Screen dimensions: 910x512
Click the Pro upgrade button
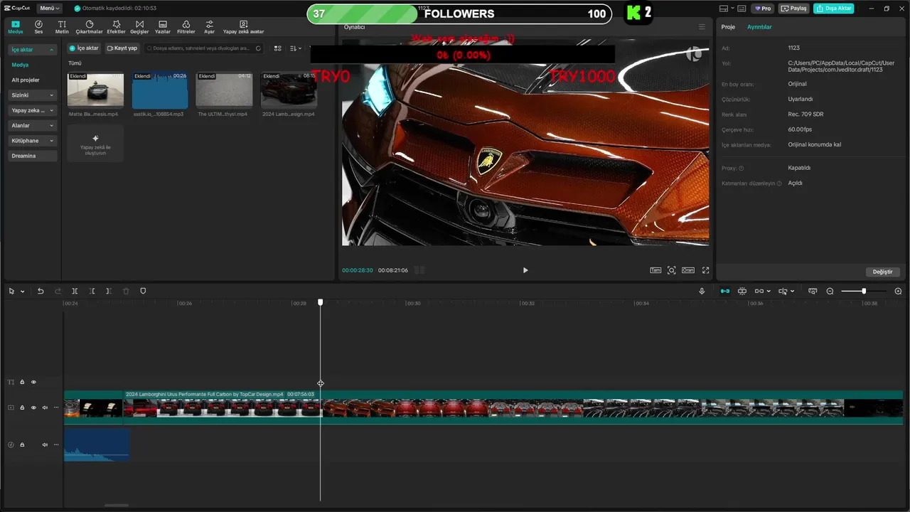[763, 9]
